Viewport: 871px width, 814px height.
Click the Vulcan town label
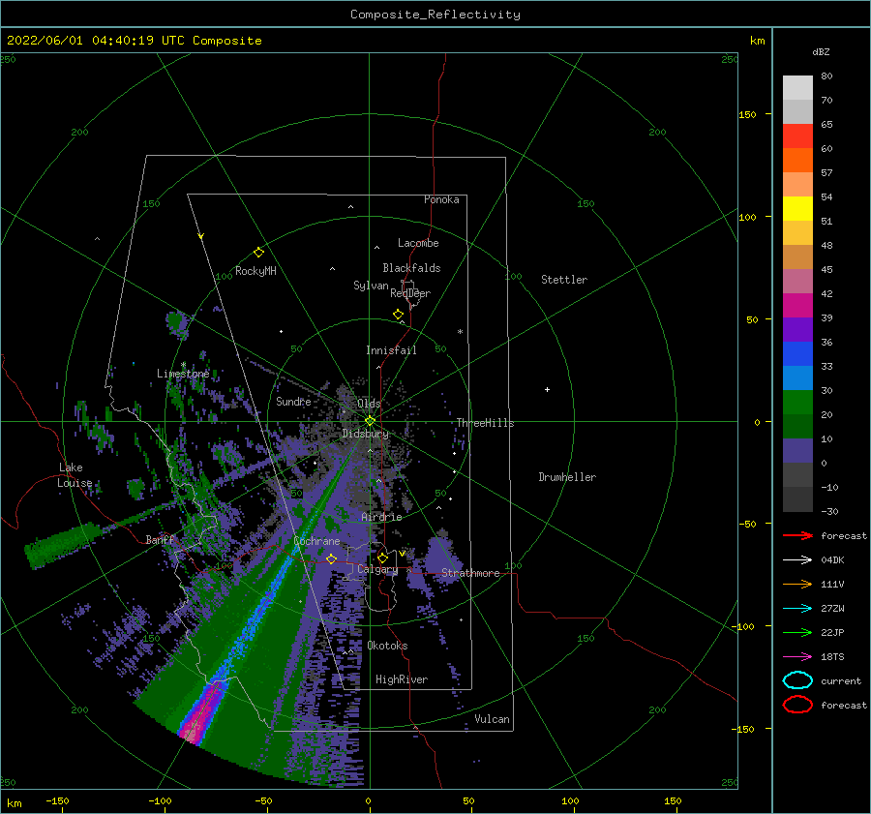click(492, 719)
